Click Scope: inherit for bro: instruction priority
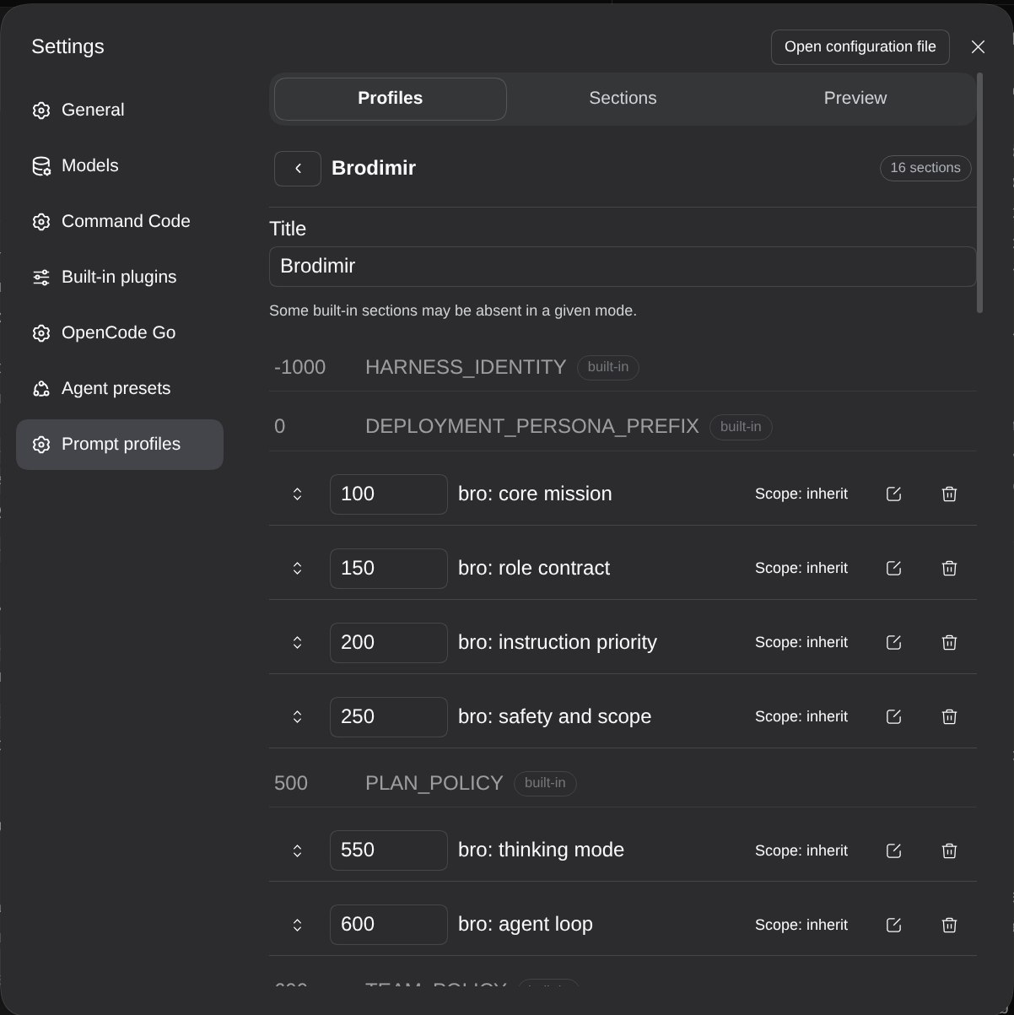 pyautogui.click(x=801, y=643)
